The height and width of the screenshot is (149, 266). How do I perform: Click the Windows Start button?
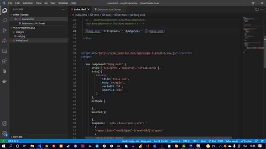3,146
